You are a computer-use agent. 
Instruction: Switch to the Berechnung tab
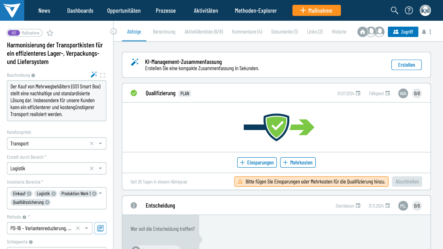164,32
